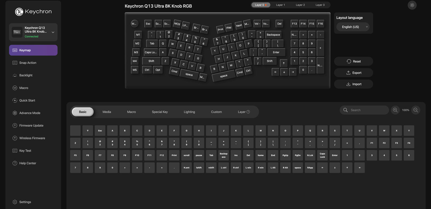Click the Export button
The image size is (431, 209).
[353, 73]
